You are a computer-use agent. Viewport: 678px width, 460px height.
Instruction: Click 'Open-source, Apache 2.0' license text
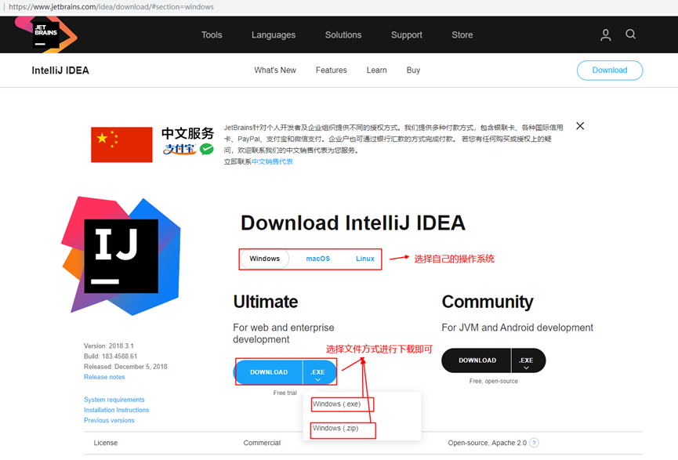pyautogui.click(x=488, y=443)
